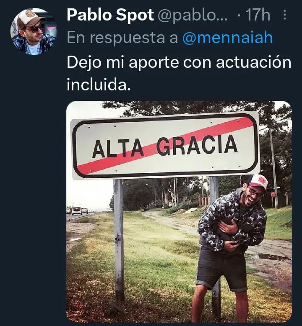
Task: Open Pablo Spot's round profile avatar
Action: [34, 31]
